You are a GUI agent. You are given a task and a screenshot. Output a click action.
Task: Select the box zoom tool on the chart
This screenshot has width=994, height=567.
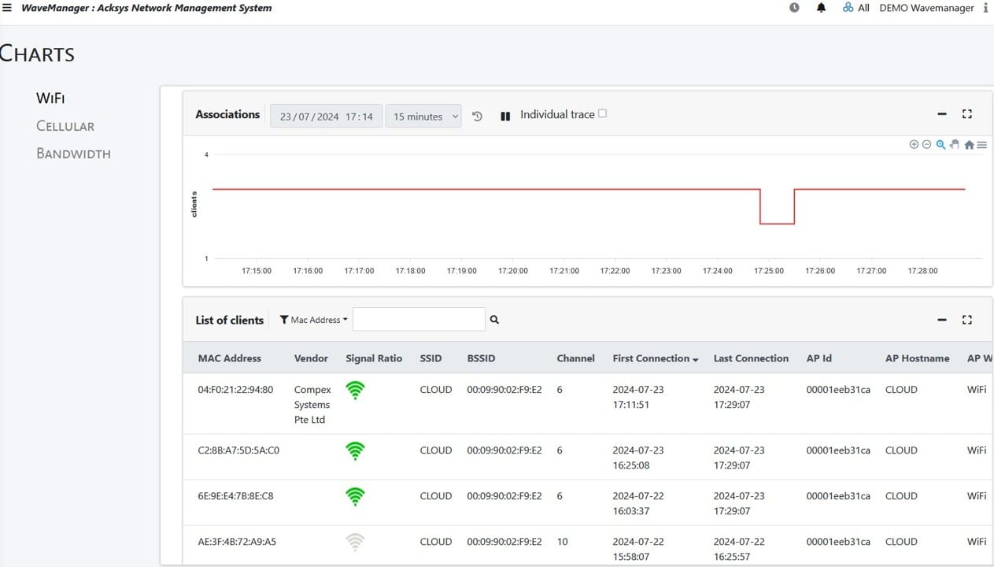pos(941,144)
